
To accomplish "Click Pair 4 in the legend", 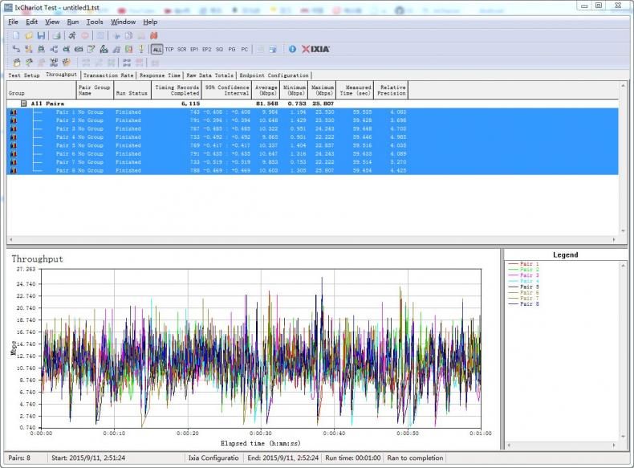I will [523, 281].
